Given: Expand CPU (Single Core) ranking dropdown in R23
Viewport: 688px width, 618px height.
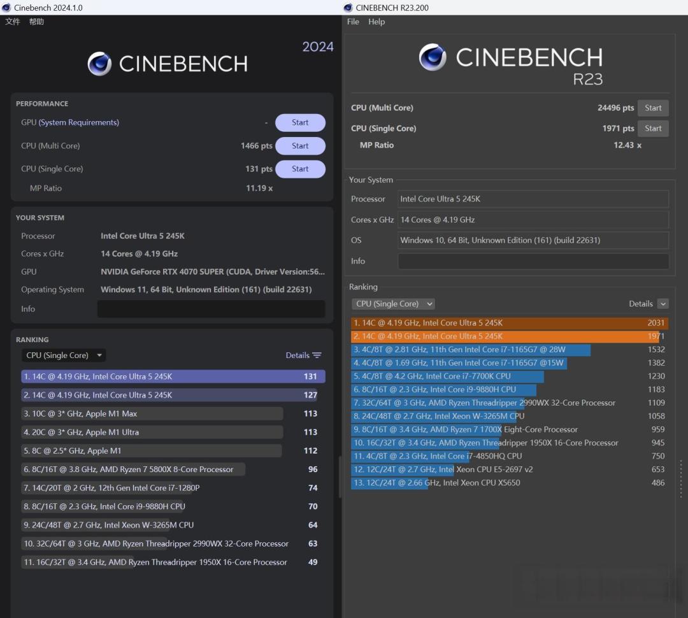Looking at the screenshot, I should coord(392,304).
